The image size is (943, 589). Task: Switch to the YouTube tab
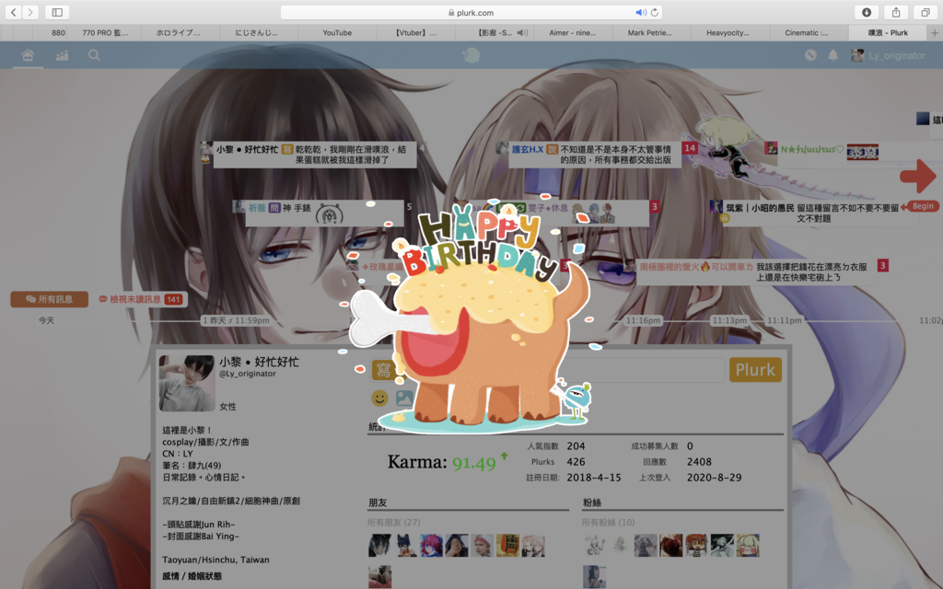(x=337, y=33)
